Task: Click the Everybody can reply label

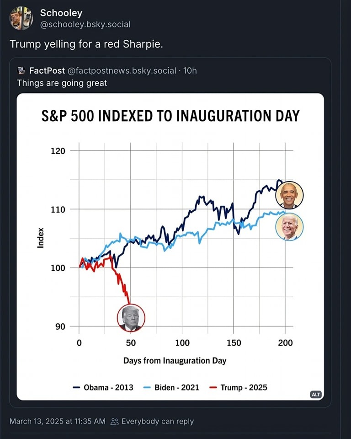Action: [x=157, y=421]
